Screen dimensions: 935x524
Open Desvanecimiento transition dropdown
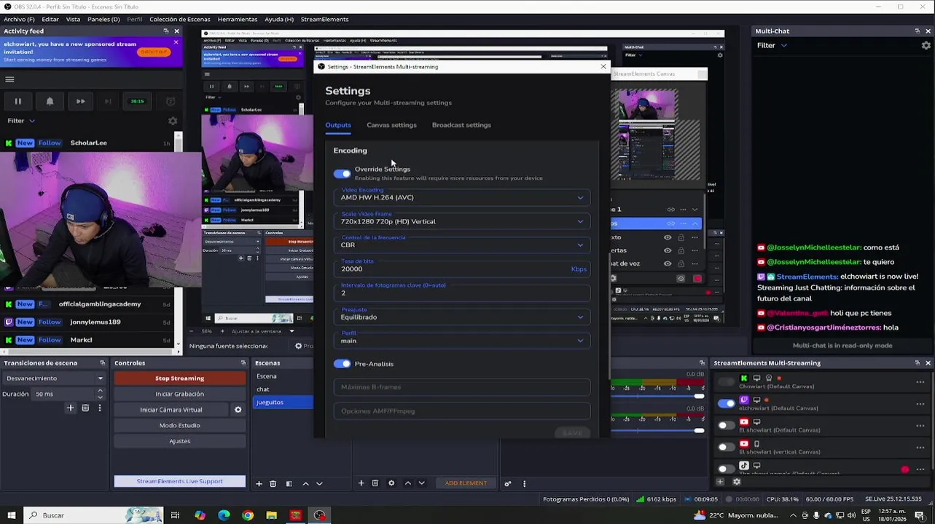pos(55,378)
